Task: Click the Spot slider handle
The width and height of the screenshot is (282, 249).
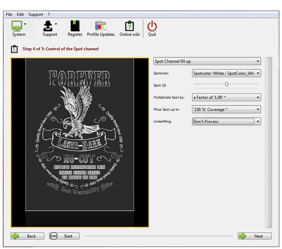Action: 226,84
